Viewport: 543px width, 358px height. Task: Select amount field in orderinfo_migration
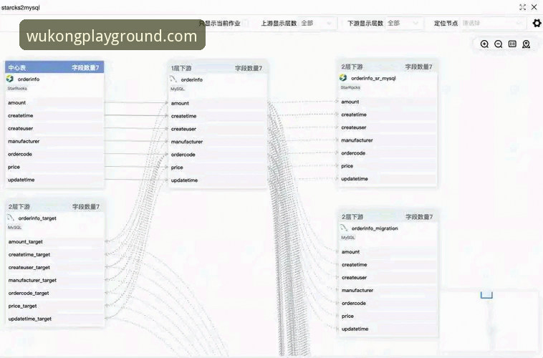tap(388, 251)
